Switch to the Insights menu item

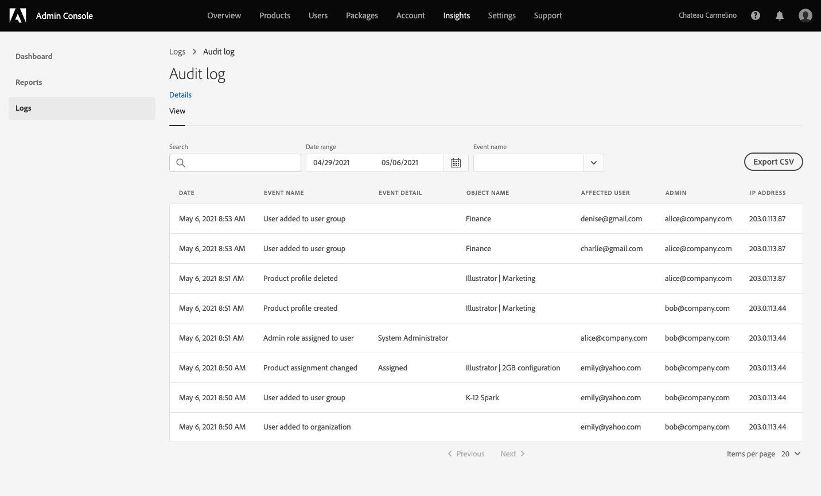pos(456,15)
